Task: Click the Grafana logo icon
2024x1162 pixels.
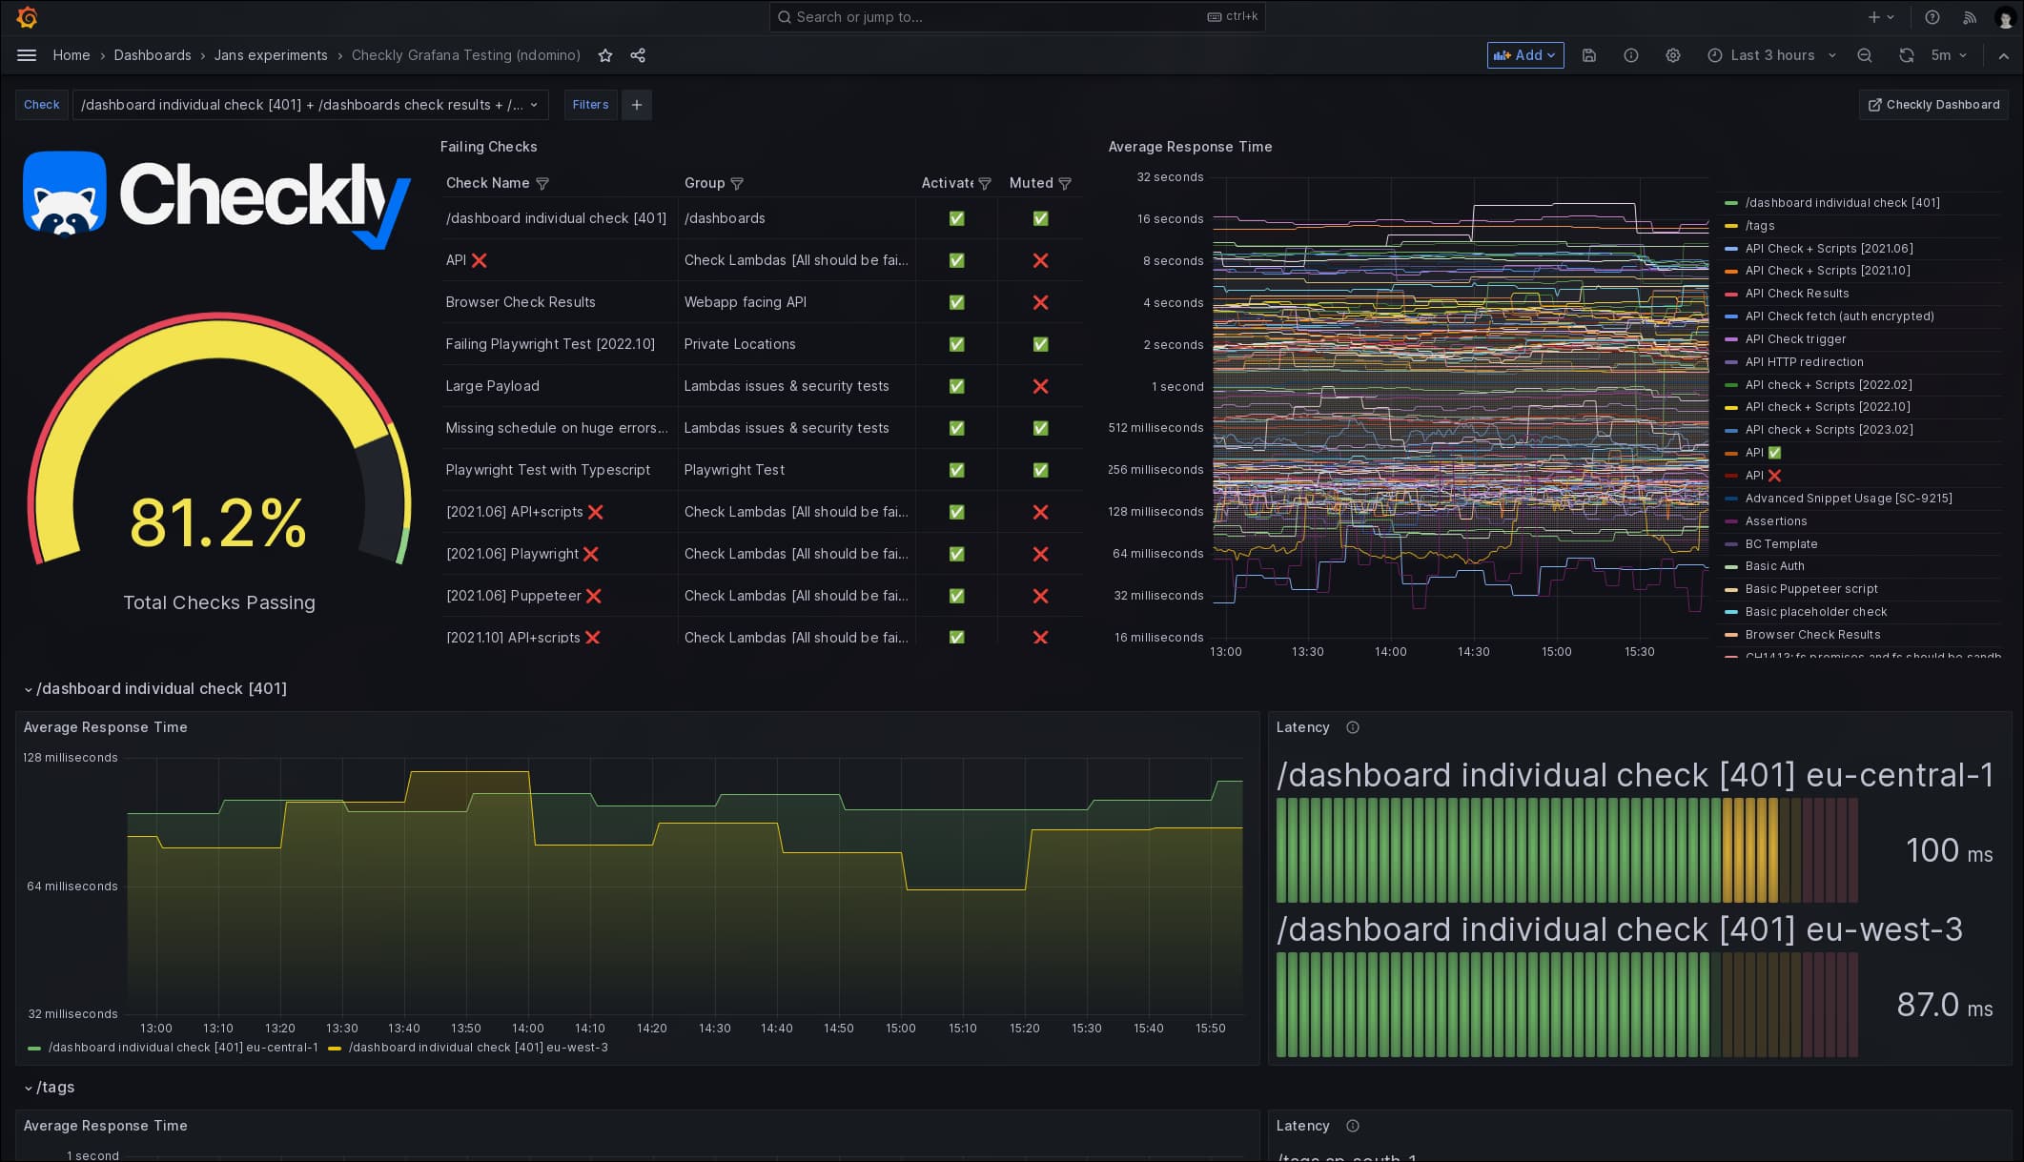Action: 27,17
